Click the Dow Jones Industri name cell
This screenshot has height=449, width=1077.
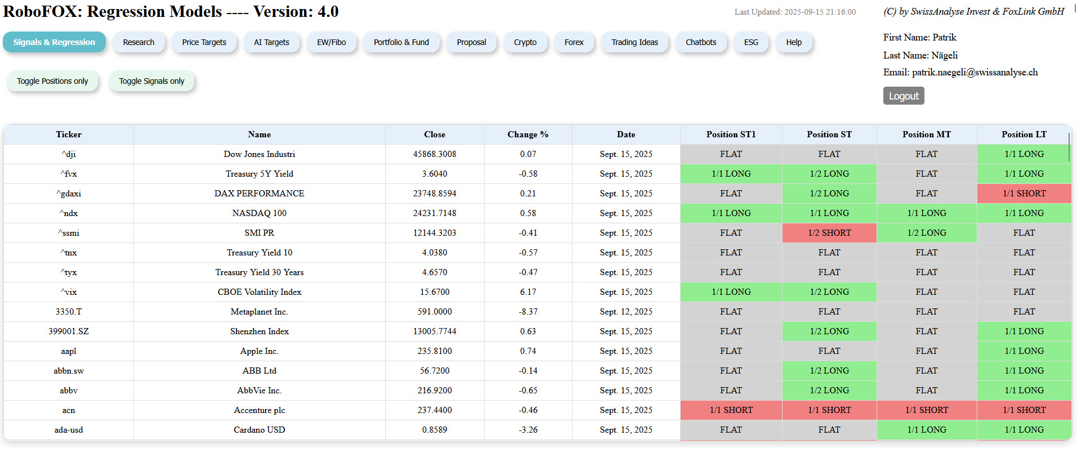click(260, 154)
